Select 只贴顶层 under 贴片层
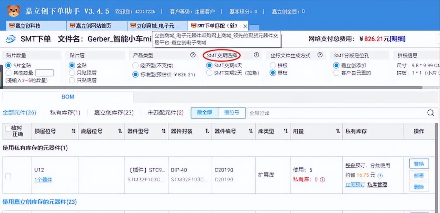 (x=72, y=73)
